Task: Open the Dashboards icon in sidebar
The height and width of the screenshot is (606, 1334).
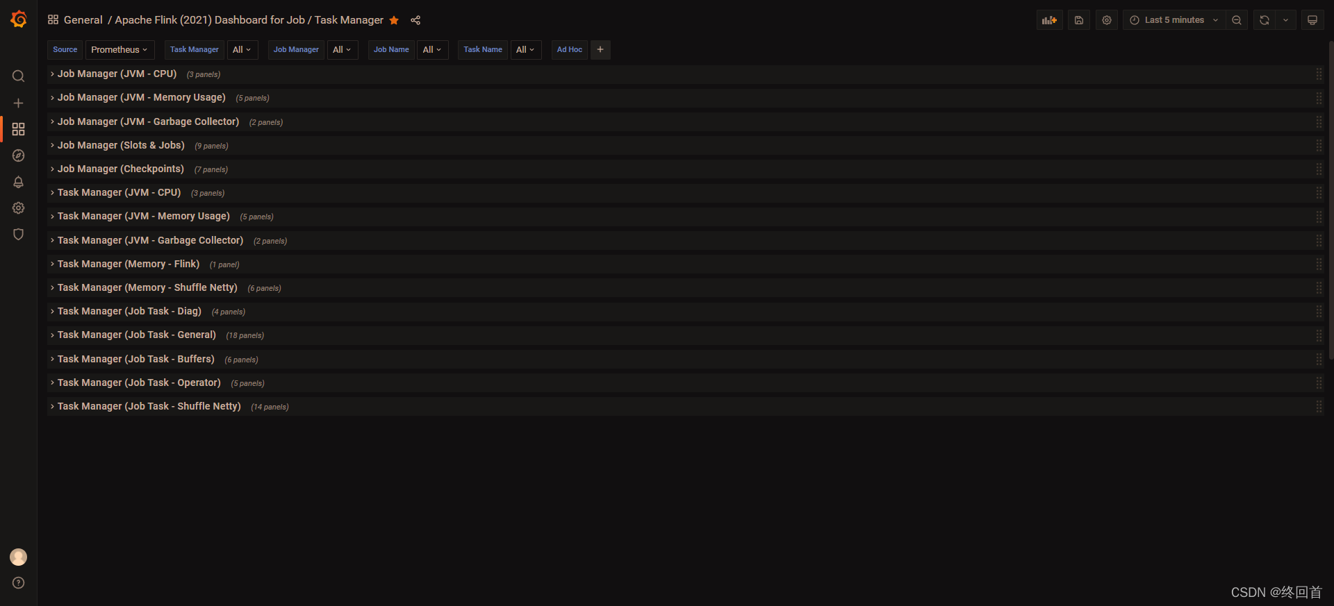Action: tap(19, 129)
